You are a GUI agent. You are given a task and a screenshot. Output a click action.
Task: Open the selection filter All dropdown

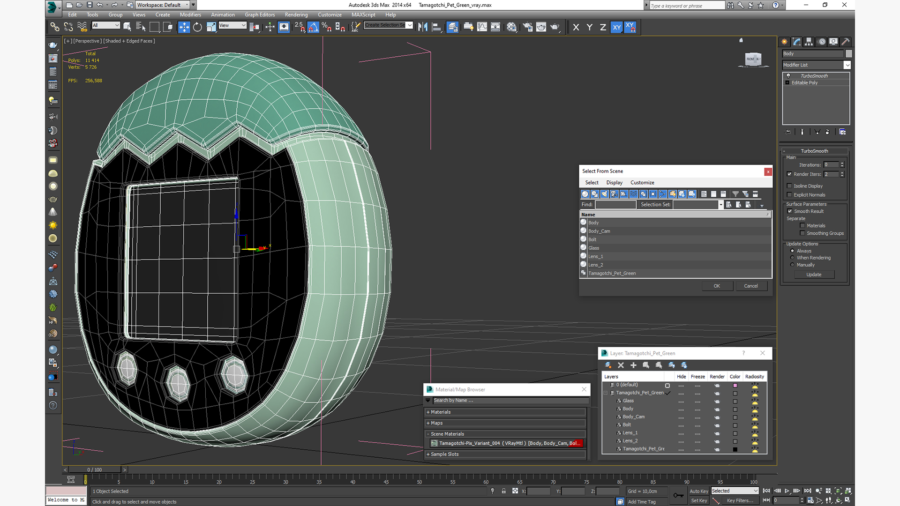click(106, 25)
